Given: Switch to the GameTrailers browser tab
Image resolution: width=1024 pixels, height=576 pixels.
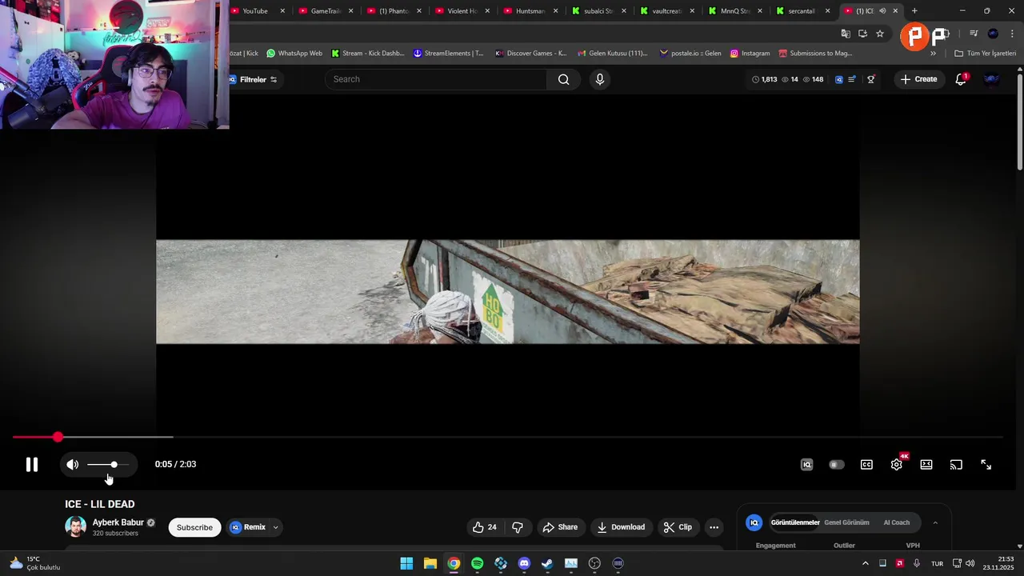Looking at the screenshot, I should (x=326, y=11).
